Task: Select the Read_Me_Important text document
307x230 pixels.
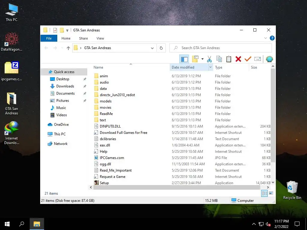Action: 115,170
